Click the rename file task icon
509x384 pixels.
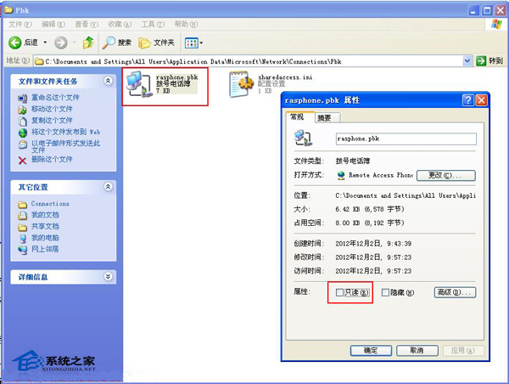point(22,98)
